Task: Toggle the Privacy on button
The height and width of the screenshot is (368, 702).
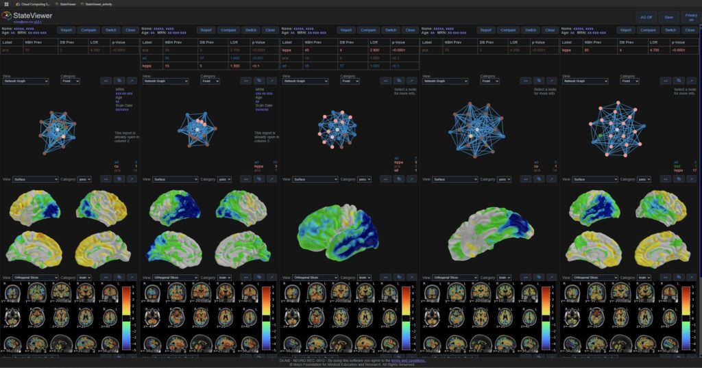Action: pos(691,17)
